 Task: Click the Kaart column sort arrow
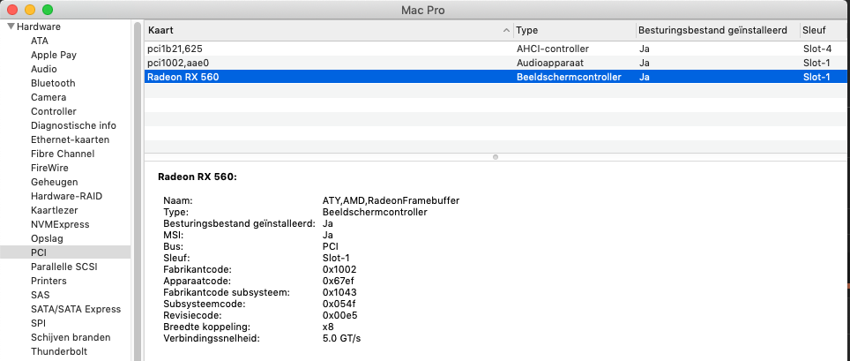[x=505, y=30]
